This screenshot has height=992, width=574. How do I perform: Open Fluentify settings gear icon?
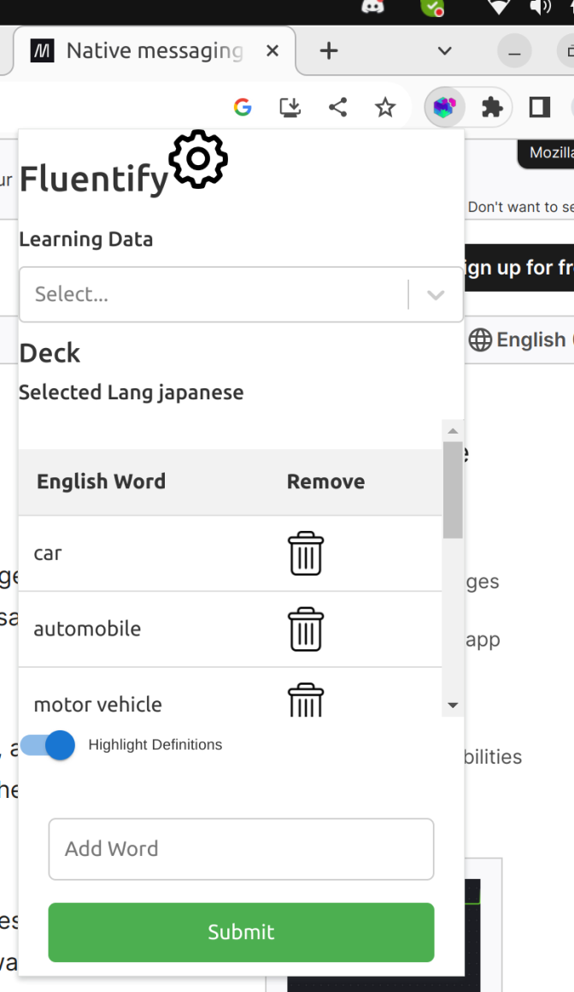(x=198, y=159)
